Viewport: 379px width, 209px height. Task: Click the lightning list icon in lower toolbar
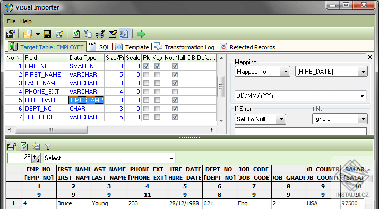[x=36, y=146]
